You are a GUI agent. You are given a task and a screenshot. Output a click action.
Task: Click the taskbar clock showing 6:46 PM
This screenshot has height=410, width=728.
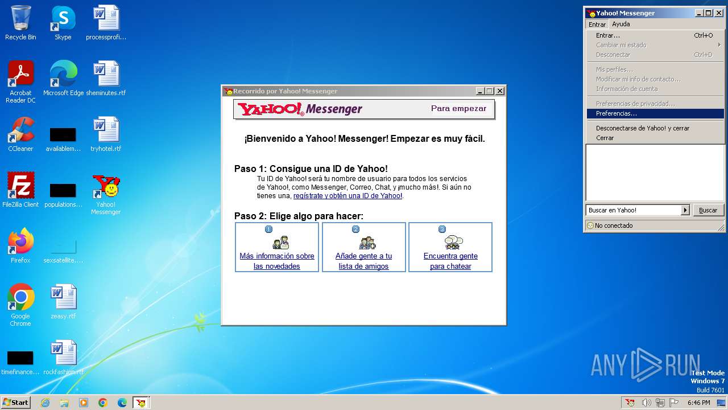(x=698, y=403)
